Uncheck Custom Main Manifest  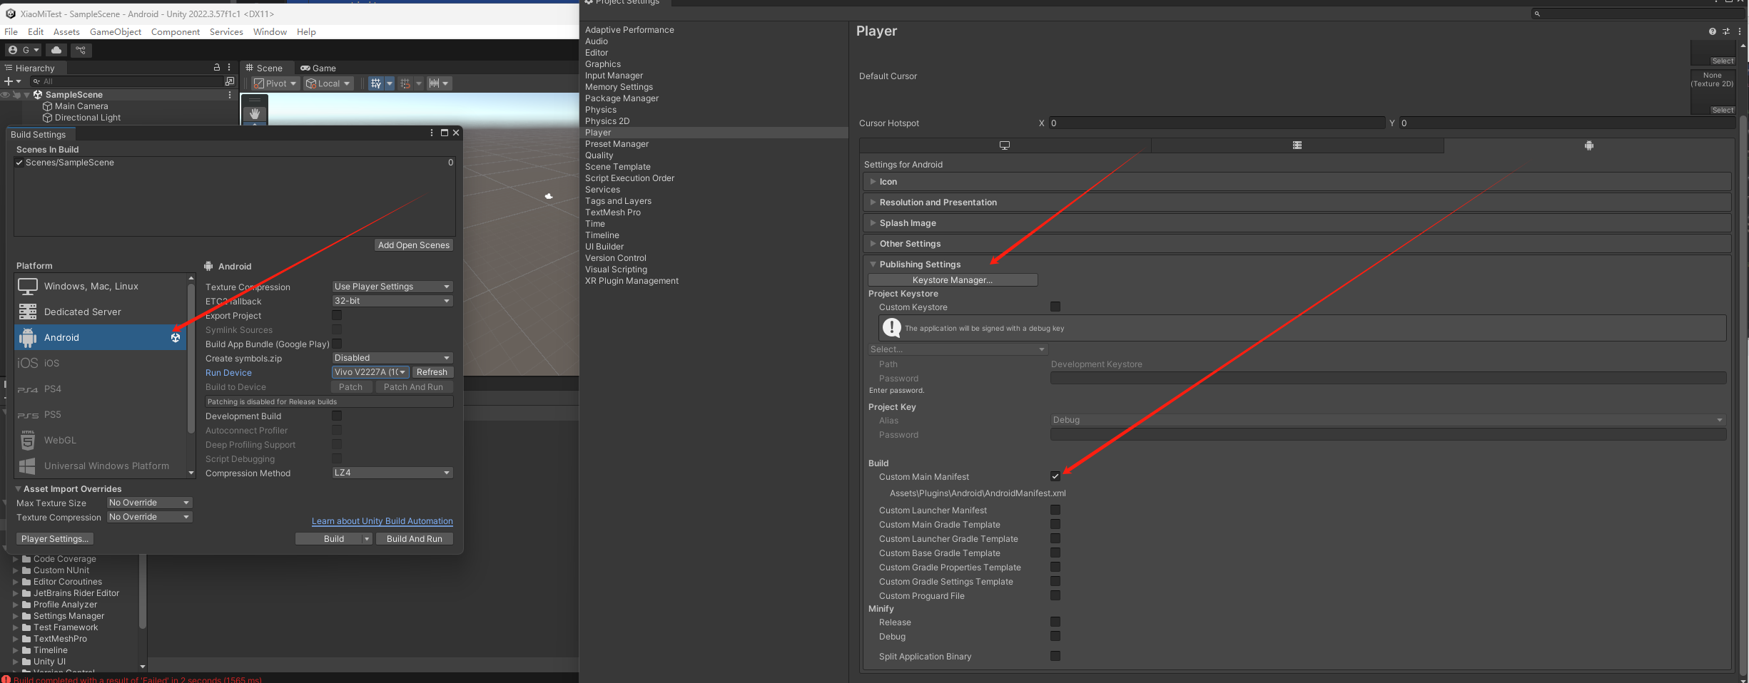1055,476
